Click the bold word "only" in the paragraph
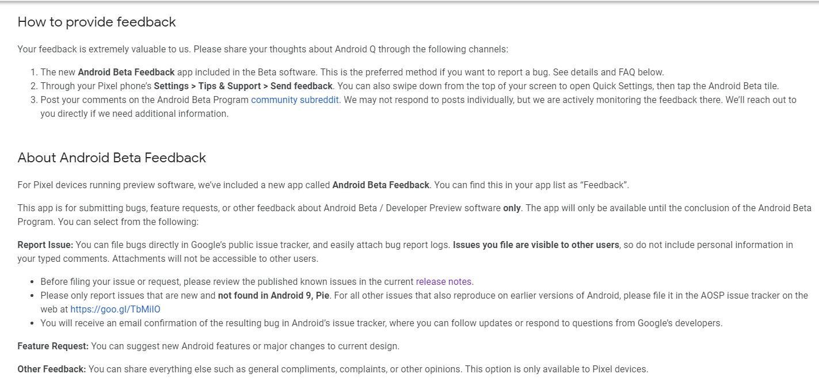The width and height of the screenshot is (819, 389). click(x=512, y=208)
